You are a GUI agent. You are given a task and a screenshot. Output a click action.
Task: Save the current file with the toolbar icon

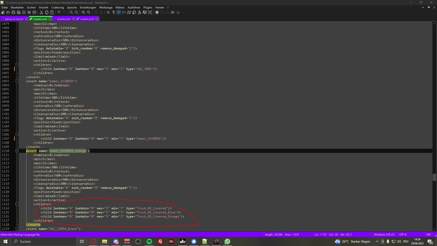tap(13, 12)
